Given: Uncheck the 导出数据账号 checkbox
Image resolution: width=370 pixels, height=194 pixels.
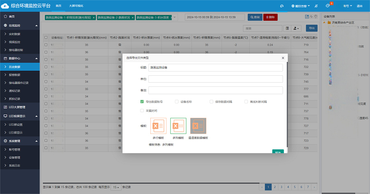Looking at the screenshot, I should click(142, 101).
